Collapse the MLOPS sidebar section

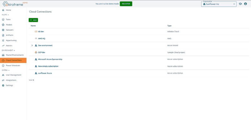click(5, 15)
